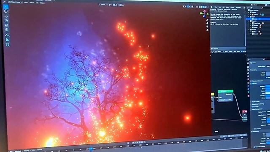
Task: Open the Object Mode dropdown
Action: (x=16, y=2)
